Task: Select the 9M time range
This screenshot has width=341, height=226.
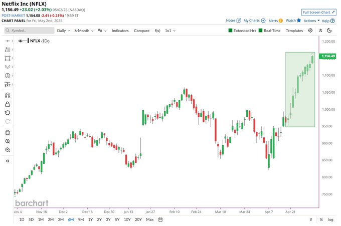Action: pos(81,219)
